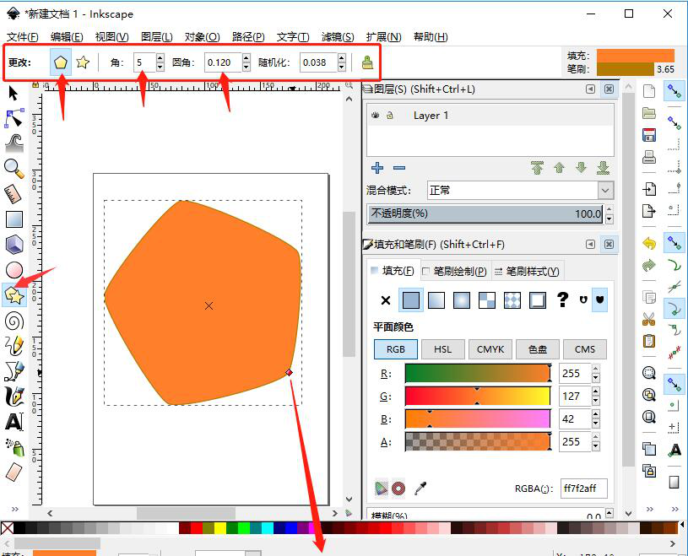The width and height of the screenshot is (688, 556).
Task: Select the Spiral tool
Action: (x=14, y=321)
